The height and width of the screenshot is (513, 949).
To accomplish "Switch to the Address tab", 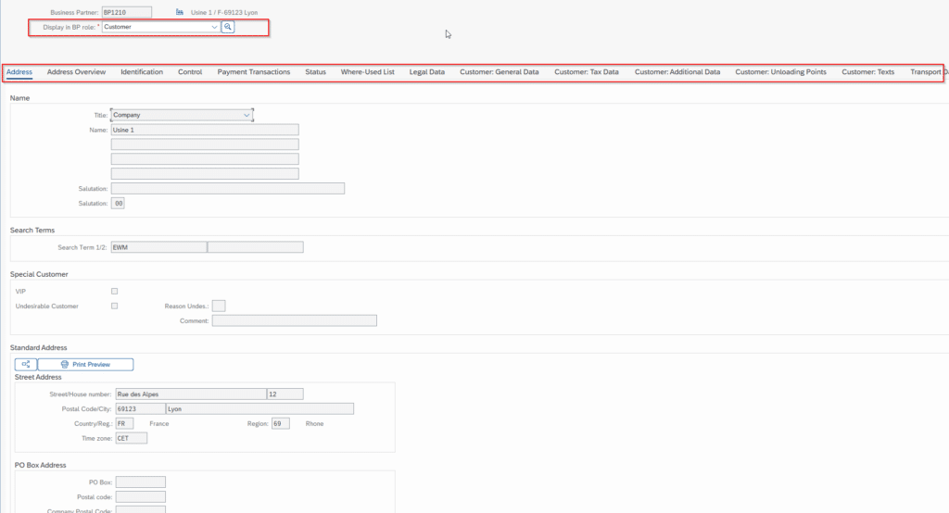I will pyautogui.click(x=19, y=72).
